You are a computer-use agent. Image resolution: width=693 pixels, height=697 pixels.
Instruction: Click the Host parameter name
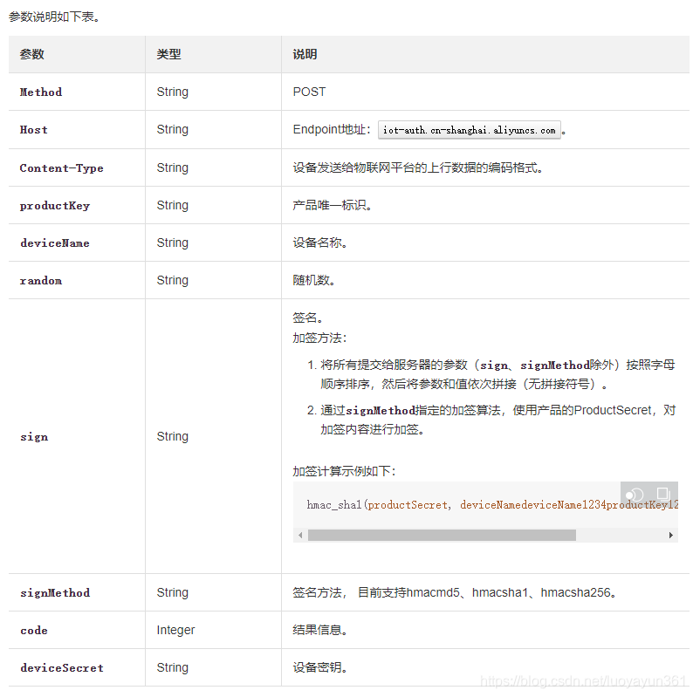click(34, 130)
